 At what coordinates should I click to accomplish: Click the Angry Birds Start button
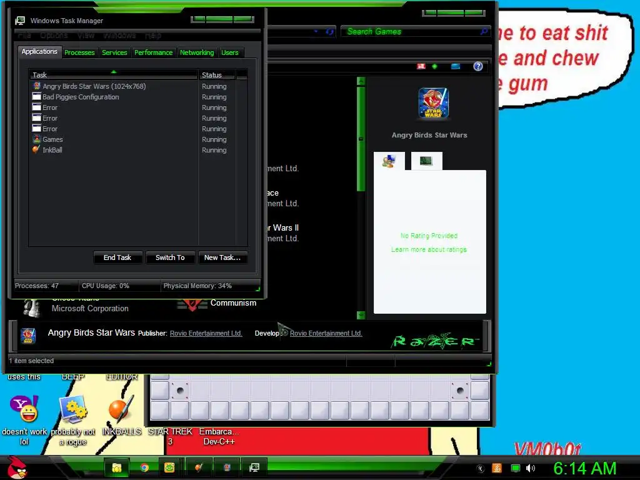[x=17, y=467]
